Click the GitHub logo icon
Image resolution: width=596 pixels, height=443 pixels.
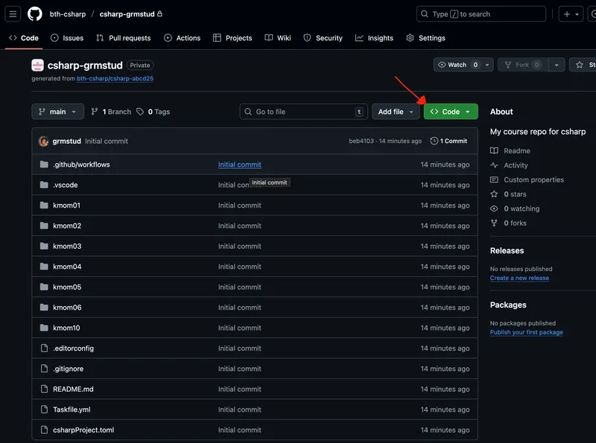click(x=35, y=14)
